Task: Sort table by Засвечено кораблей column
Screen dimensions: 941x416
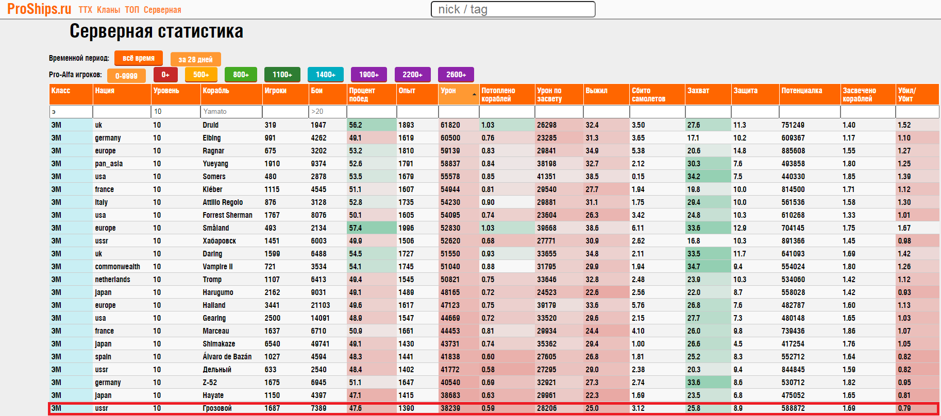Action: [x=868, y=94]
